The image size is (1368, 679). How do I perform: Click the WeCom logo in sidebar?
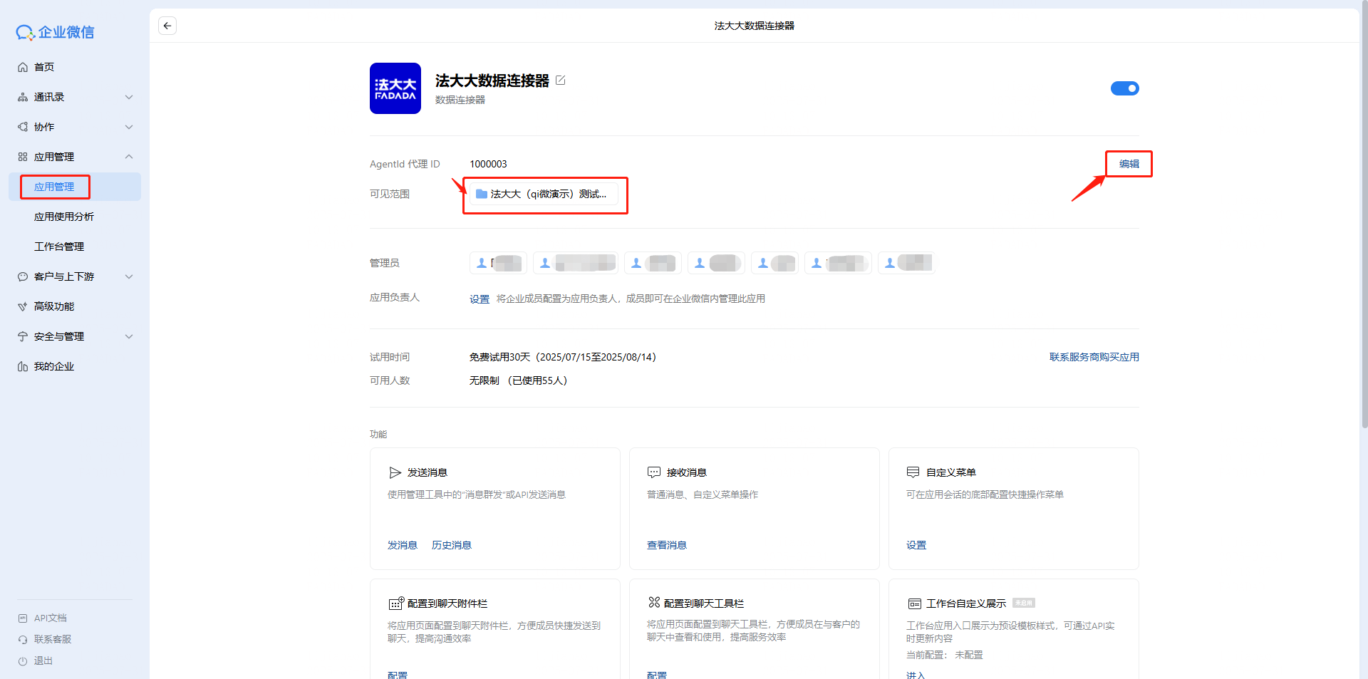[x=55, y=32]
